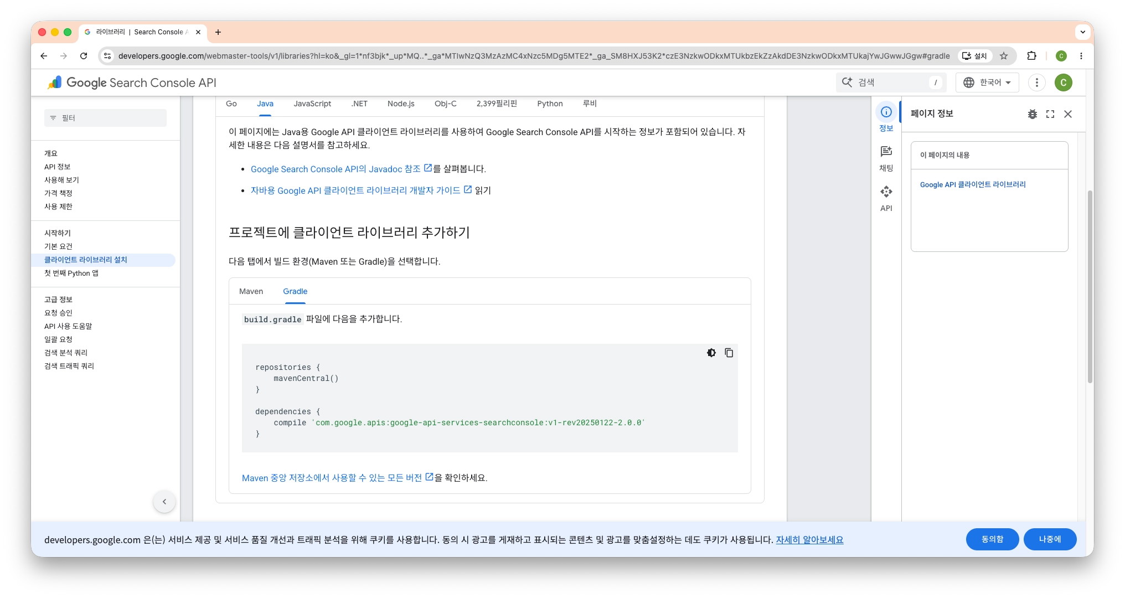This screenshot has width=1125, height=598.
Task: Click the page vertical scrollbar
Action: pos(1090,286)
